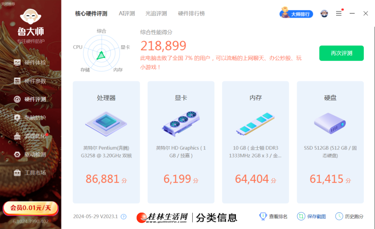This screenshot has width=375, height=229.
Task: Click 硬件参数 list icon
Action: coord(17,81)
